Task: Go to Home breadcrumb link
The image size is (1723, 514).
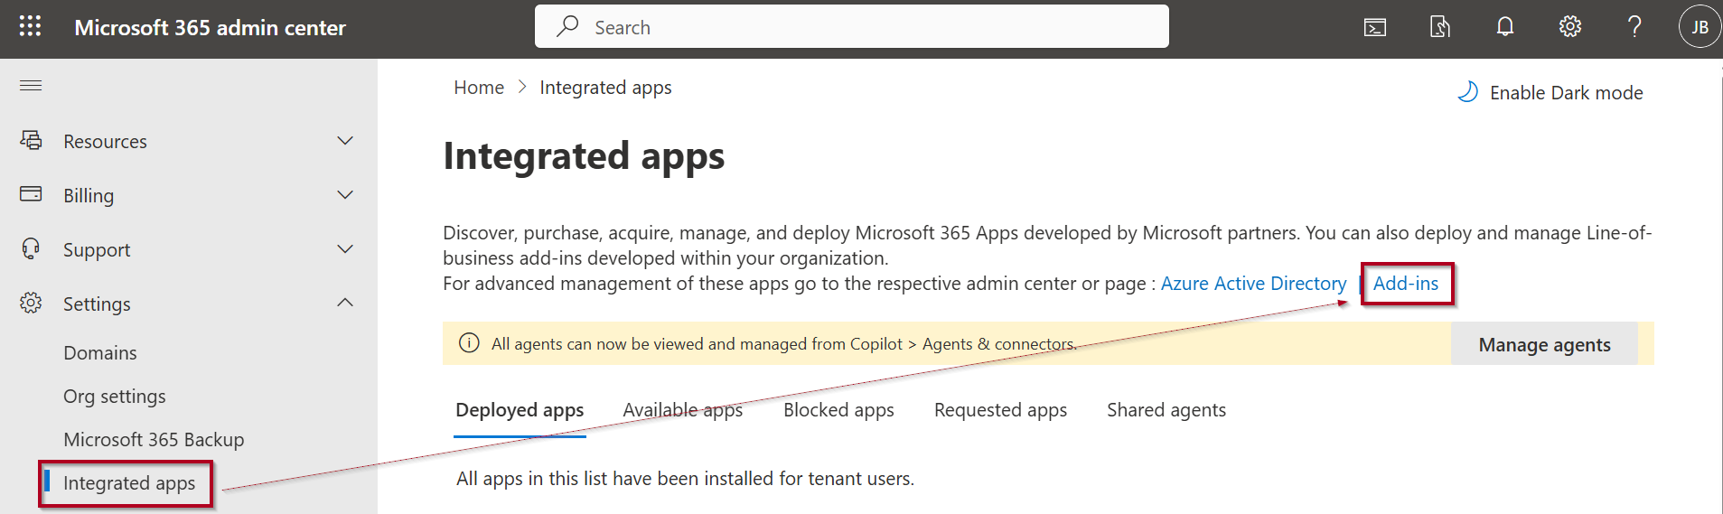Action: point(479,88)
